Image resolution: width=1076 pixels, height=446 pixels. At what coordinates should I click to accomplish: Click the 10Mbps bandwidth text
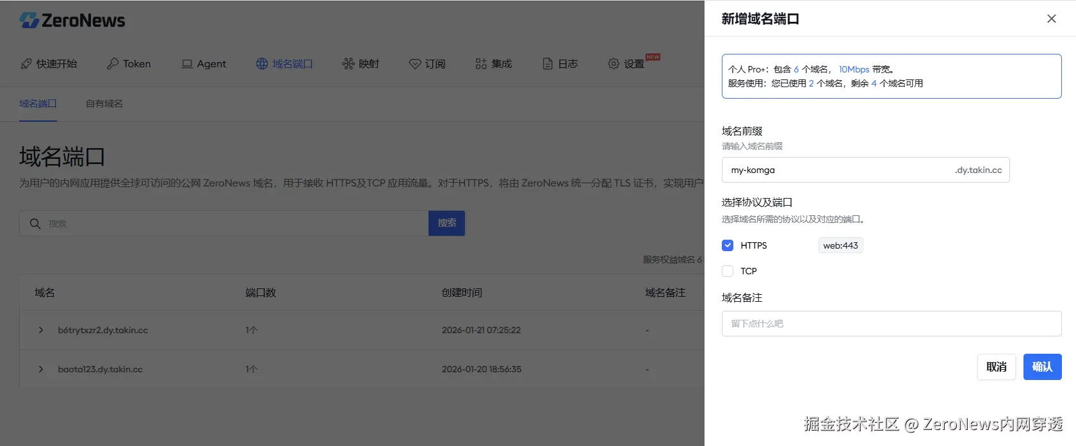[x=854, y=69]
